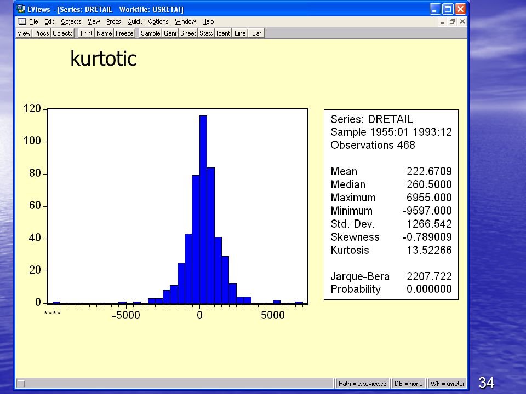Click the Procs toolbar button
This screenshot has width=526, height=394.
(42, 33)
